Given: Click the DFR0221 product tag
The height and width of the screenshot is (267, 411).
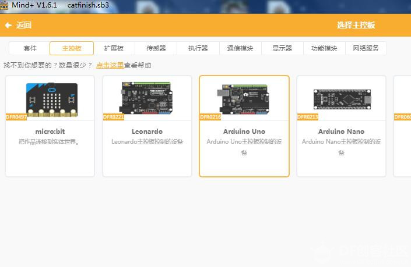Looking at the screenshot, I should (x=114, y=117).
